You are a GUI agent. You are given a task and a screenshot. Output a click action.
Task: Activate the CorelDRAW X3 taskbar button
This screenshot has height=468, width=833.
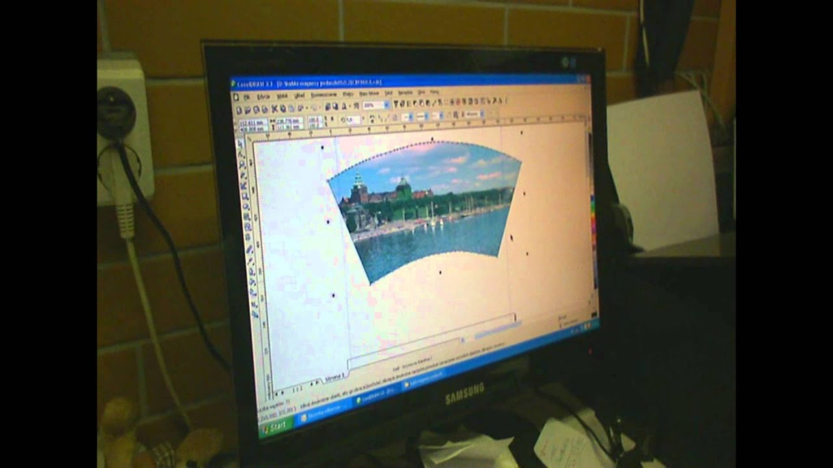pos(376,396)
